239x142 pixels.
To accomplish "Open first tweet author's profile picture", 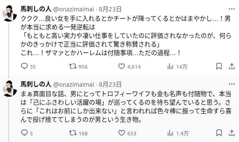I will pos(9,13).
